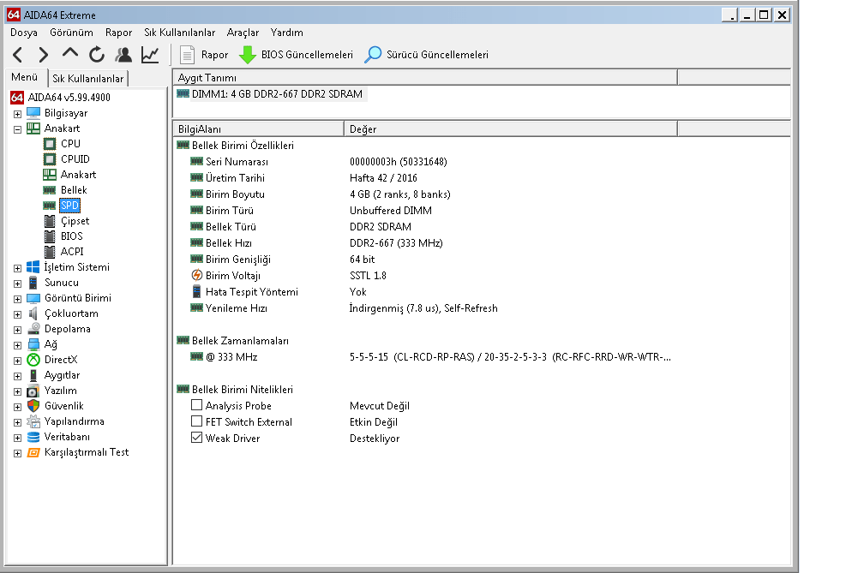Open the Araçlar menu

(243, 33)
